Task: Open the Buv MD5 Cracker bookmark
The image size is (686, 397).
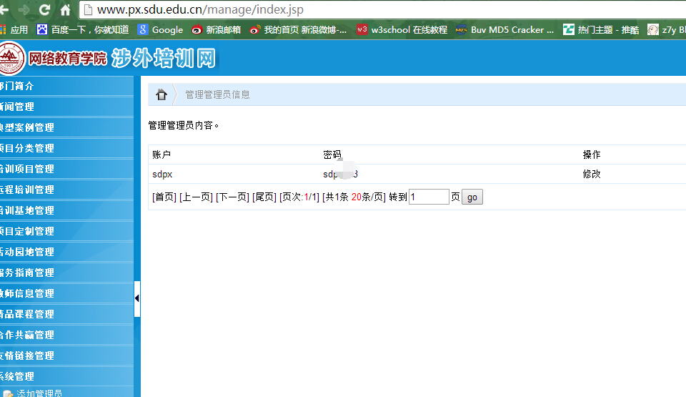Action: point(505,30)
